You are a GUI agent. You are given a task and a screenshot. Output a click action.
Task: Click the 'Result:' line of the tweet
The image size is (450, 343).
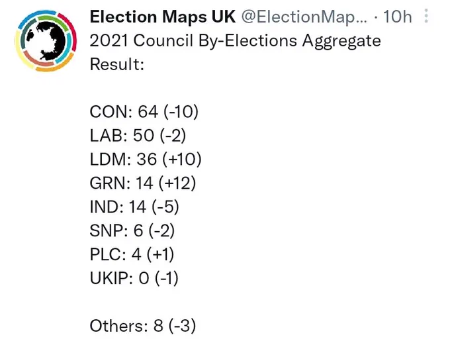[x=117, y=64]
